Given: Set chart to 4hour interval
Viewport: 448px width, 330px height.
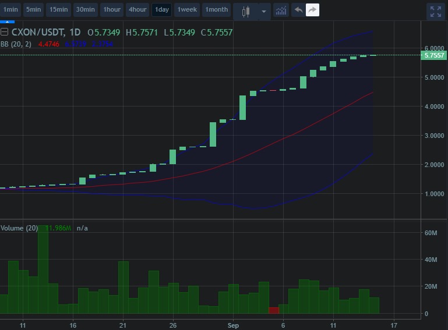Looking at the screenshot, I should pyautogui.click(x=137, y=10).
